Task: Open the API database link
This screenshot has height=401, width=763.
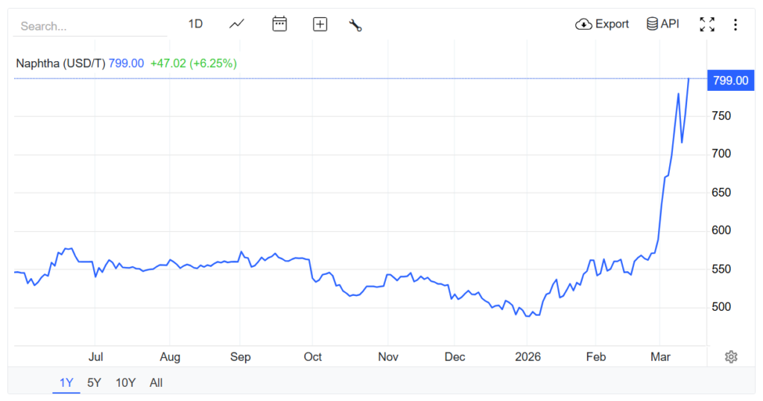Action: [662, 24]
